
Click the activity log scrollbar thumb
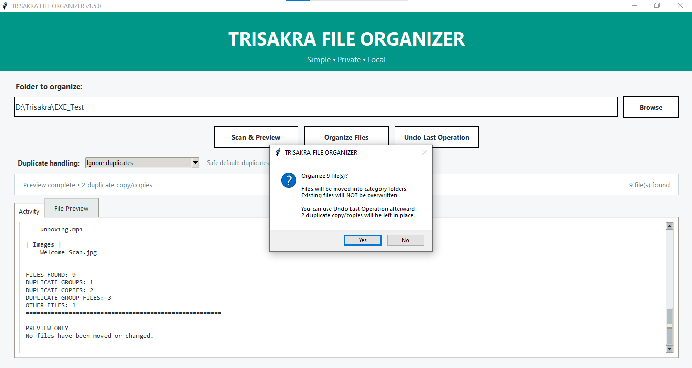[669, 326]
